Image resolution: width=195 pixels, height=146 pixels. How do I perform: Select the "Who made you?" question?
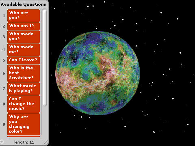pyautogui.click(x=24, y=36)
